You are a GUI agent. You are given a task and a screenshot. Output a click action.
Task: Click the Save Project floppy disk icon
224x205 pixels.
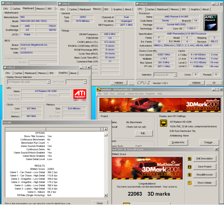190,167
